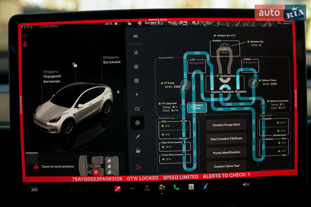Tap the PCS DCDC temperature box
This screenshot has height=207, width=311.
pyautogui.click(x=174, y=130)
